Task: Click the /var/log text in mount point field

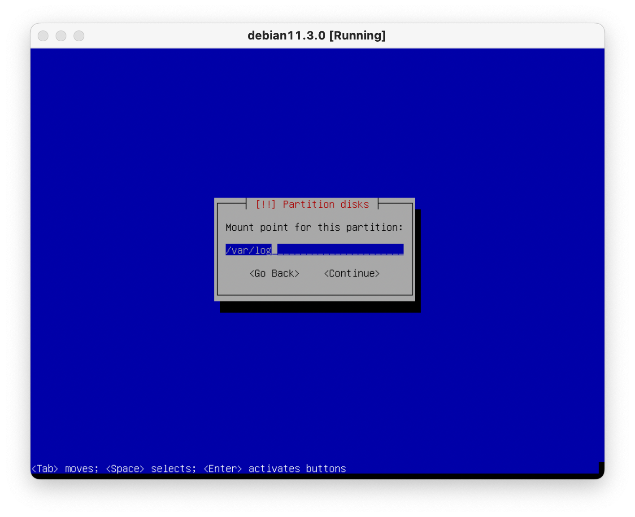Action: point(248,250)
